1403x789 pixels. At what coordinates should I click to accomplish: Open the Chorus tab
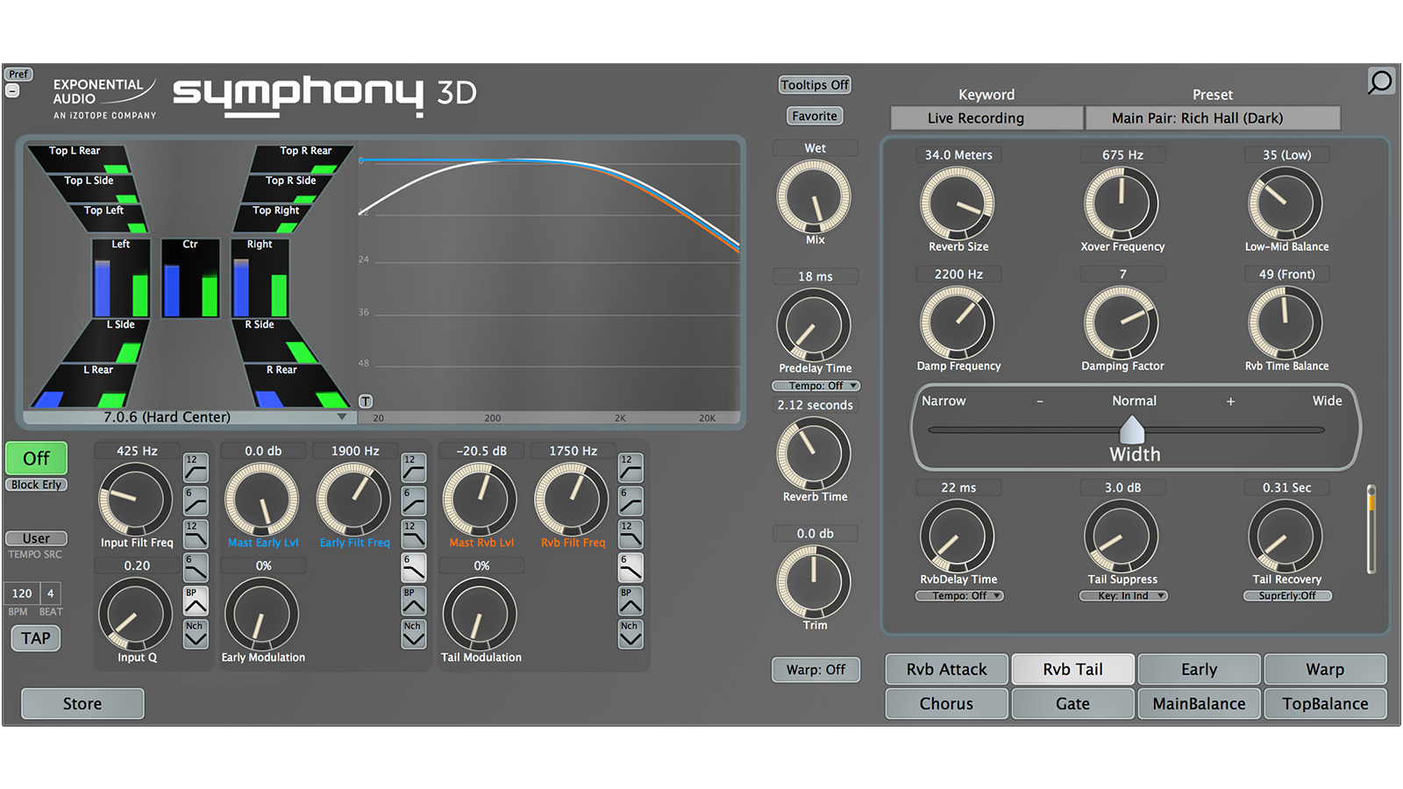[x=946, y=704]
